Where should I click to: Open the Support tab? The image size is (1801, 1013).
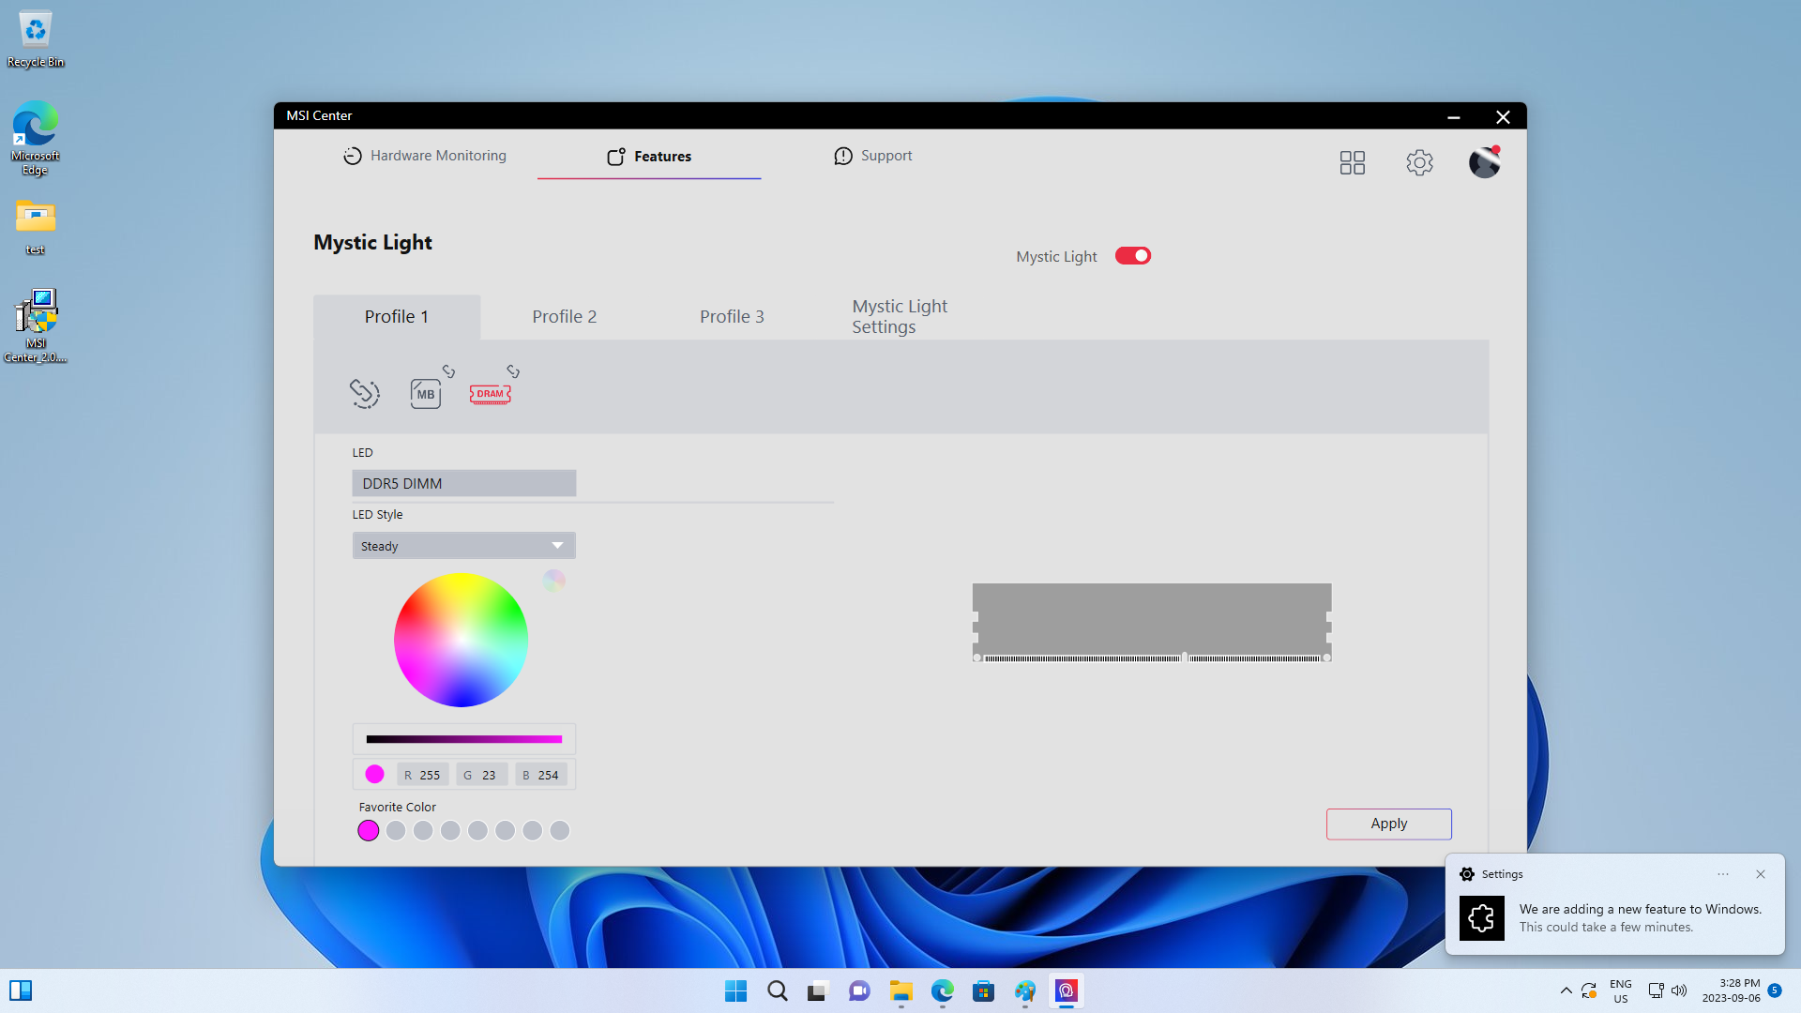pos(873,156)
